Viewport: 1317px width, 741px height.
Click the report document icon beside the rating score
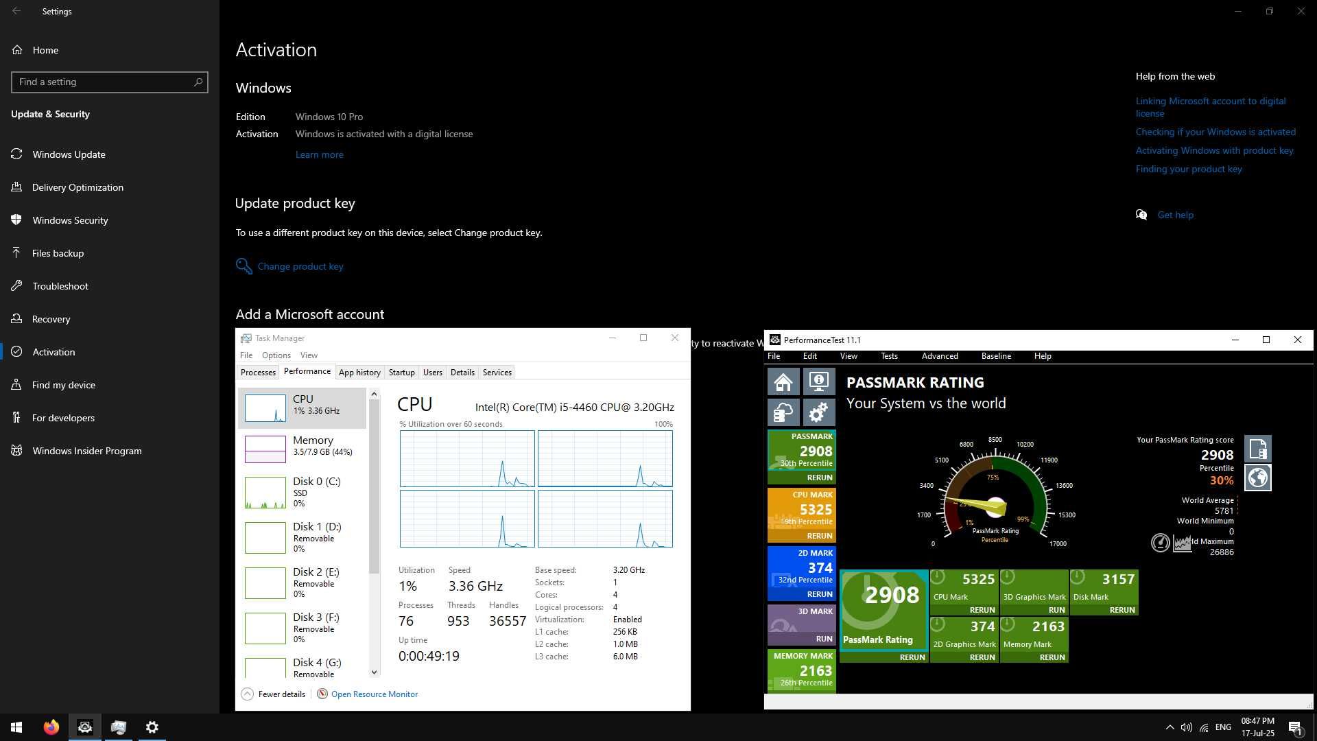click(x=1258, y=449)
